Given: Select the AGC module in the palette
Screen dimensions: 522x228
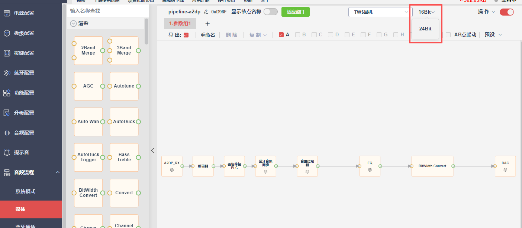Looking at the screenshot, I should point(88,86).
